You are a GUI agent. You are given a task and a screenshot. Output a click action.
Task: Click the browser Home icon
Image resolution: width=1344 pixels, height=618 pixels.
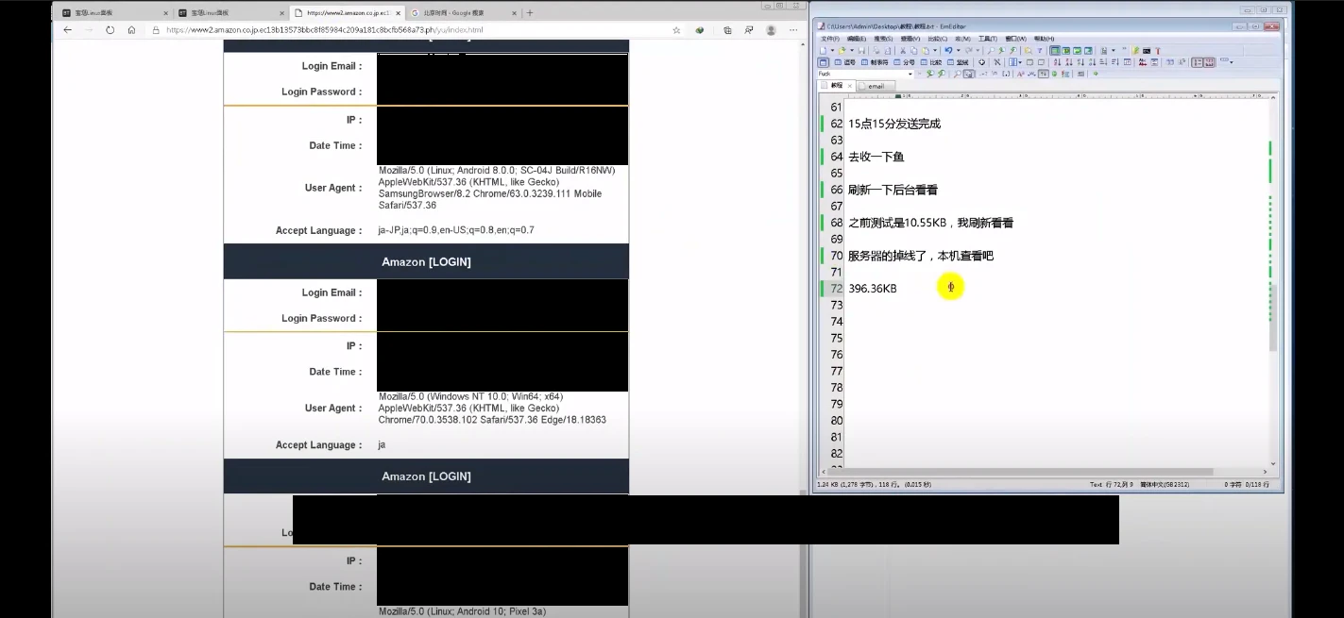pyautogui.click(x=131, y=30)
